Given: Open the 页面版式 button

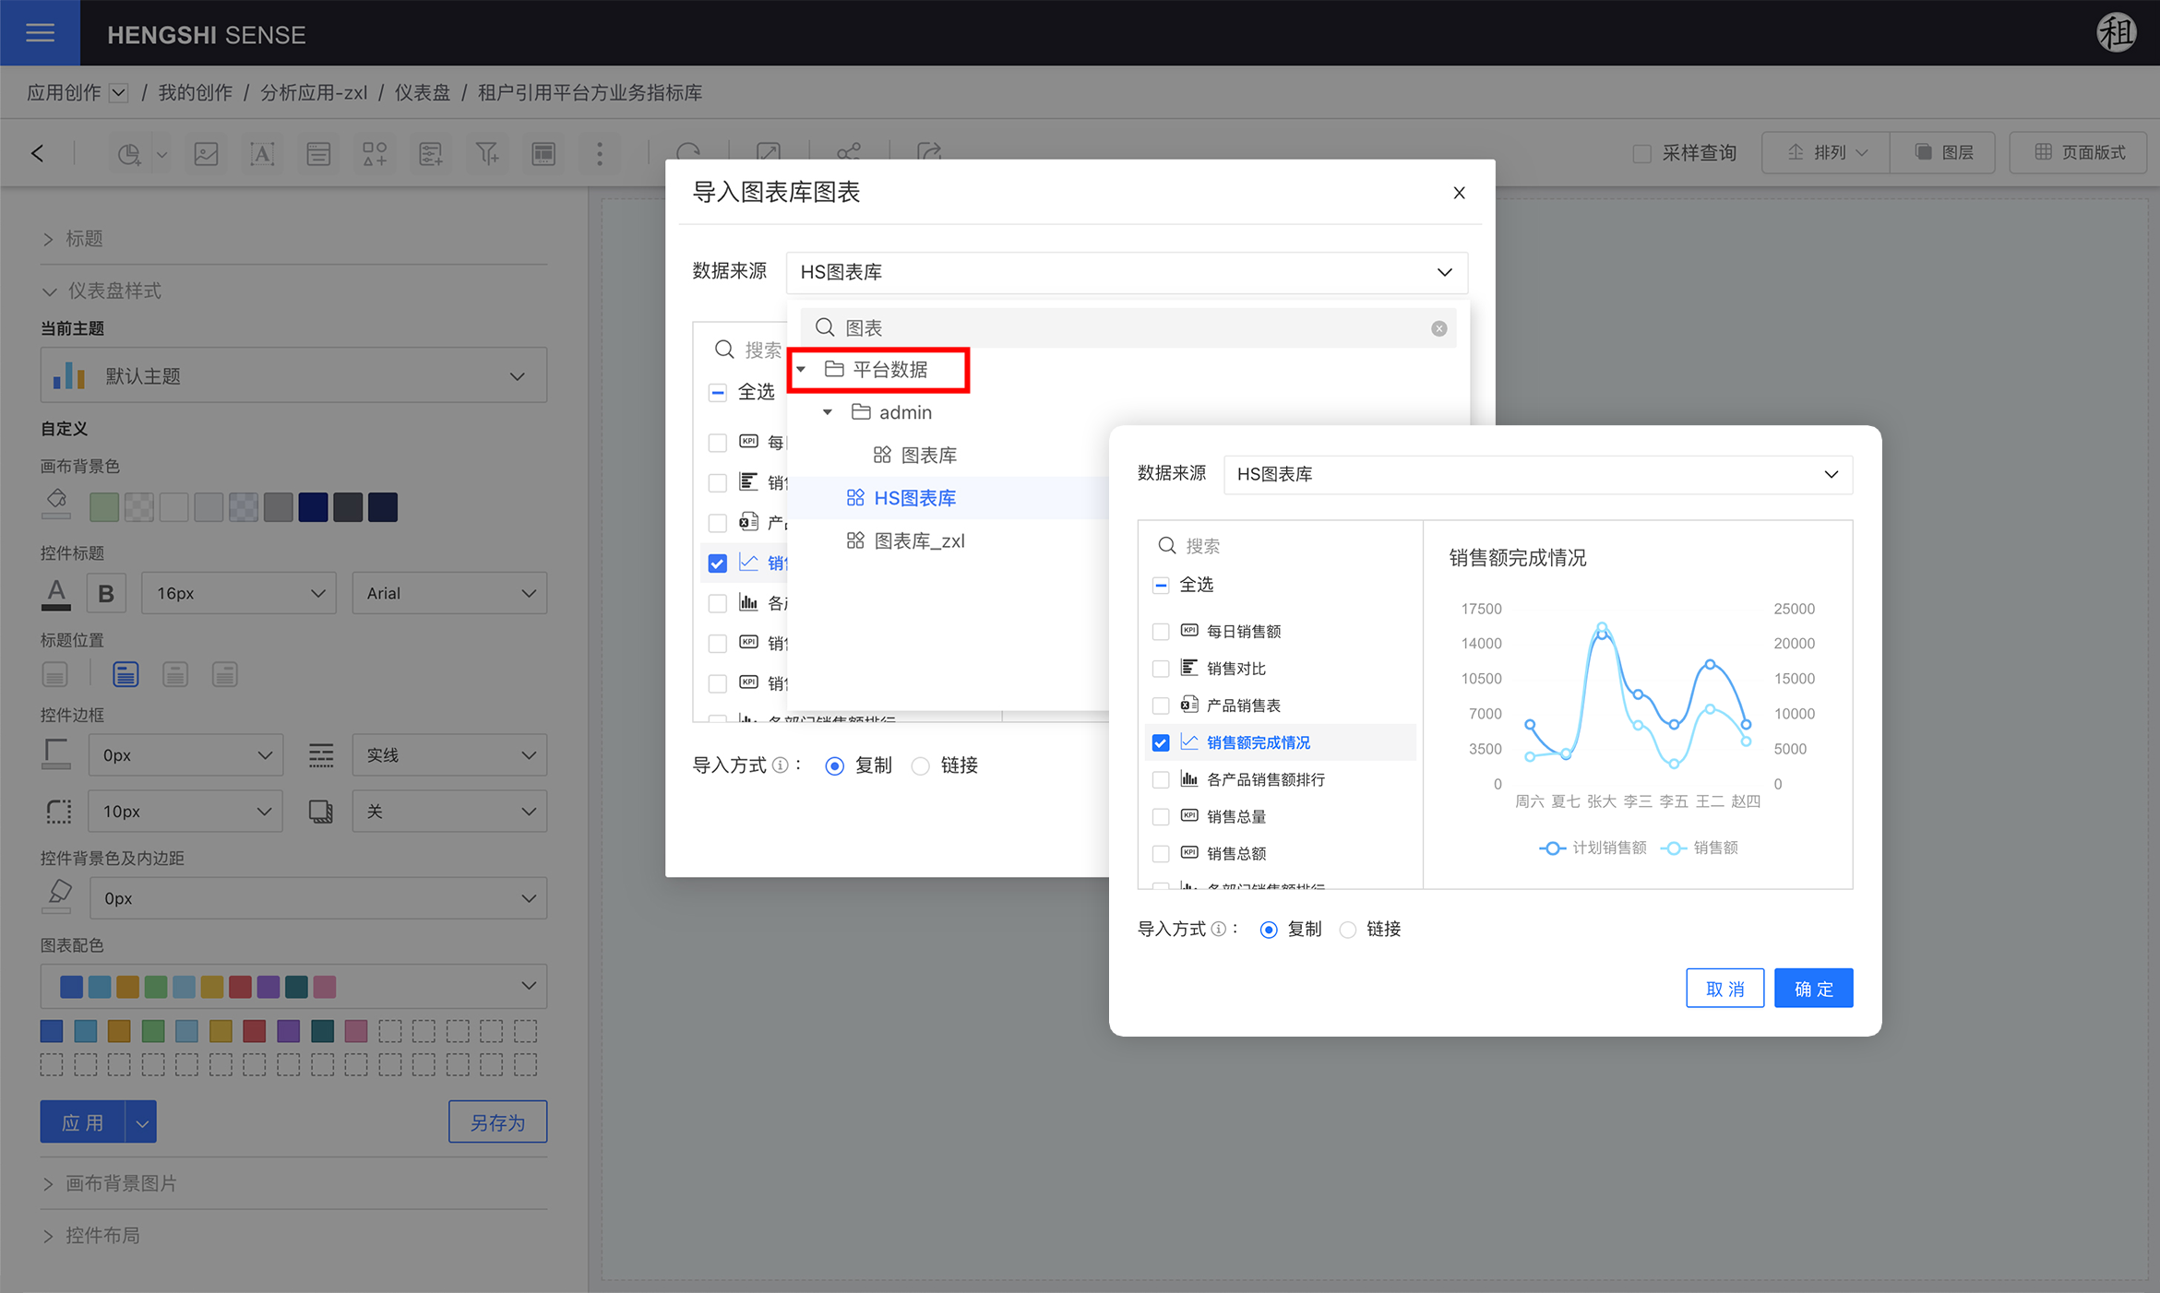Looking at the screenshot, I should [2078, 153].
